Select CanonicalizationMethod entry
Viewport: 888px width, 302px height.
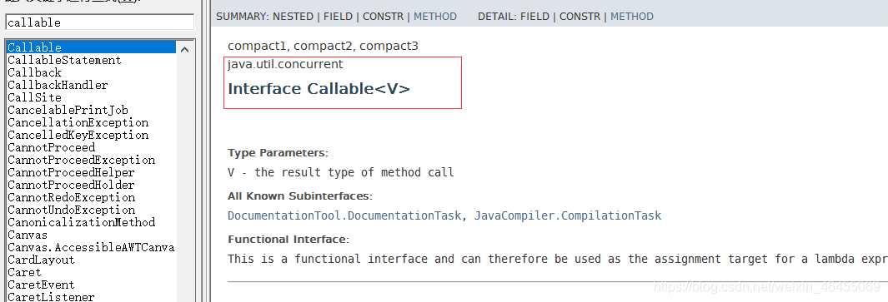82,221
